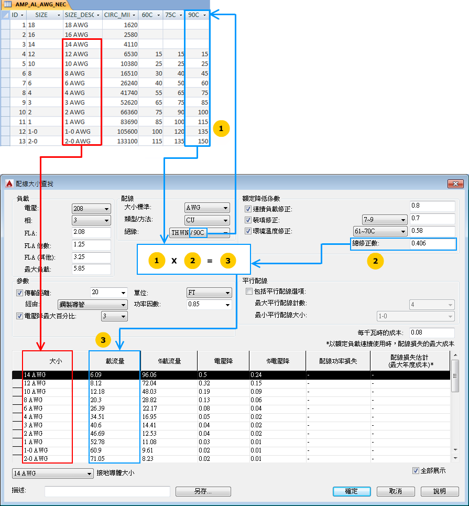Open the 90C column filter arrow in Access table
The image size is (469, 506).
coord(204,15)
